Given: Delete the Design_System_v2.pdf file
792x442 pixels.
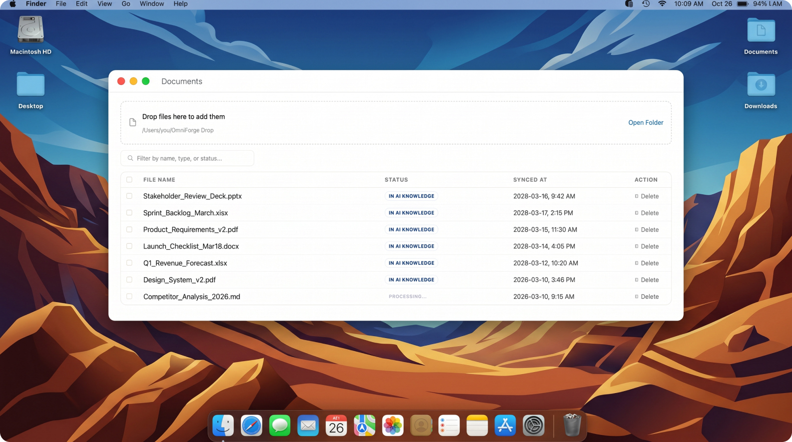Looking at the screenshot, I should pos(647,280).
